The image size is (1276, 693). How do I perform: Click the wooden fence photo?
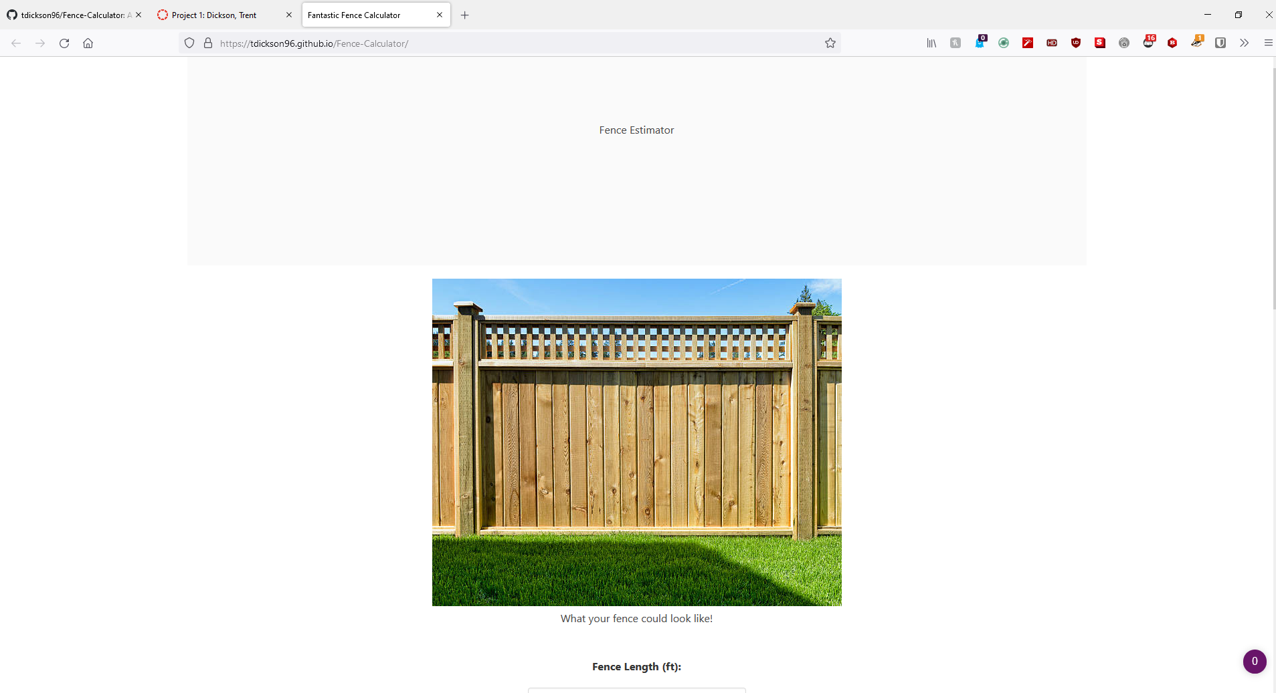pos(637,442)
